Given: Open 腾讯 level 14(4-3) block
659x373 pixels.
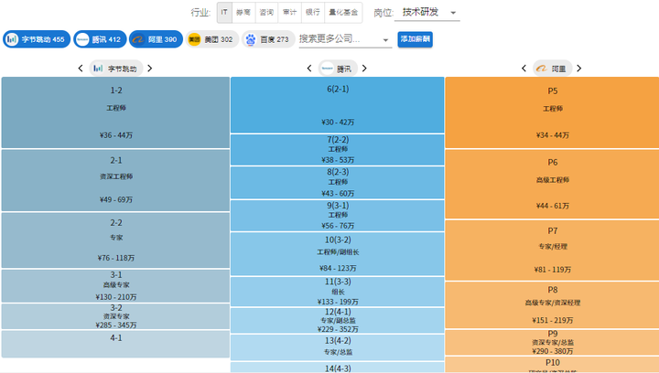Looking at the screenshot, I should click(x=338, y=368).
